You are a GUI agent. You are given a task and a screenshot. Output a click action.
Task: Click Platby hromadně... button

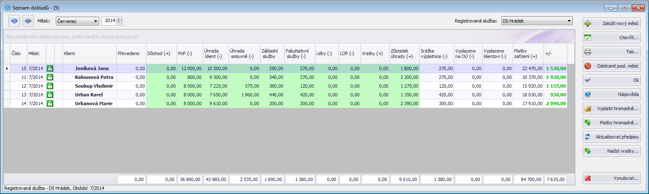click(x=611, y=123)
